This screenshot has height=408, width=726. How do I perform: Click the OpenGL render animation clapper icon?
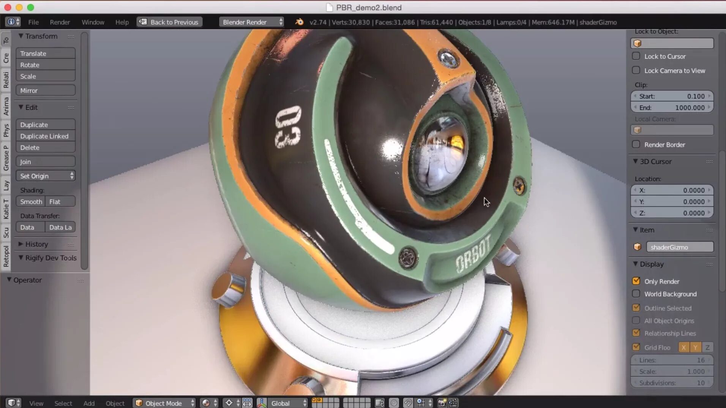click(x=453, y=403)
